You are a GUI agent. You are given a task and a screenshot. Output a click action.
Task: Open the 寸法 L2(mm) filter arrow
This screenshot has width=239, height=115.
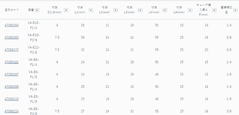click(116, 10)
